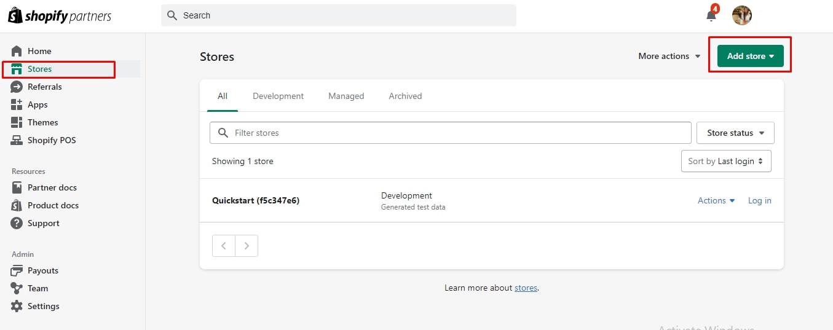Switch to the Archived tab
The width and height of the screenshot is (833, 330).
pos(405,96)
